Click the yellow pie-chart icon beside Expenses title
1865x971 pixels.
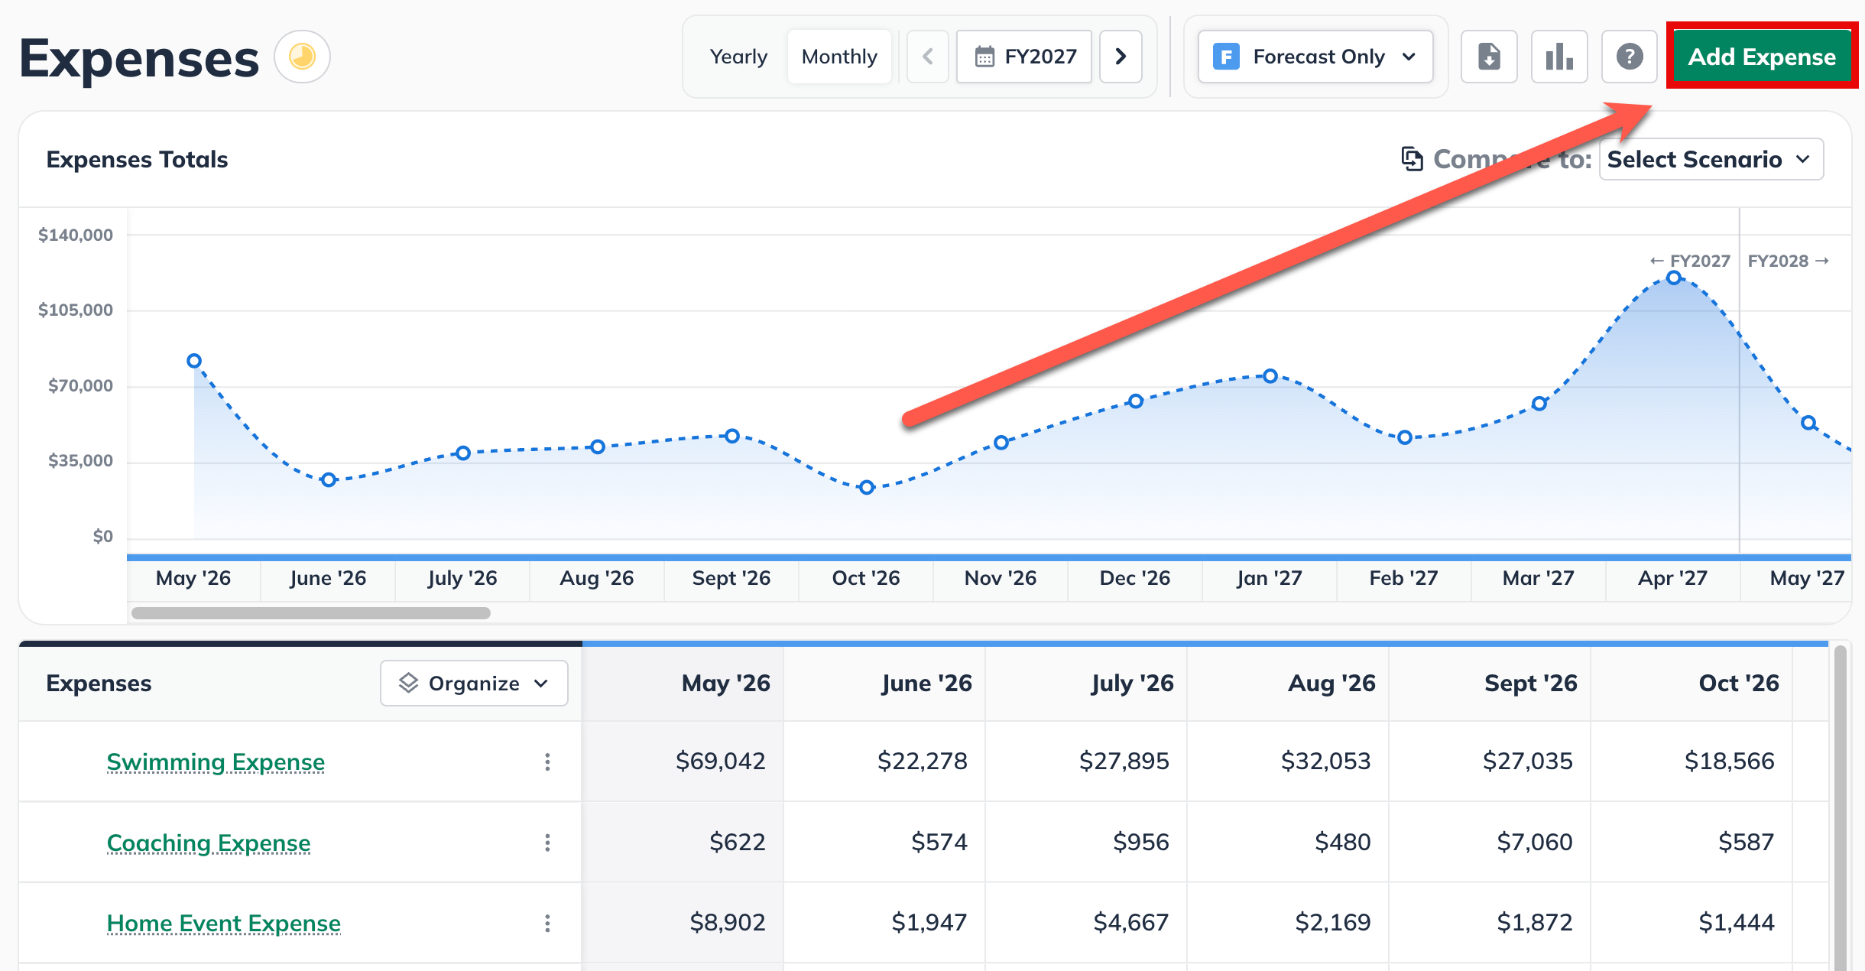(x=302, y=57)
